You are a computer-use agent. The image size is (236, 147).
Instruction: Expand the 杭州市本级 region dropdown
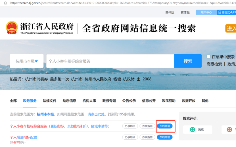click(x=27, y=61)
